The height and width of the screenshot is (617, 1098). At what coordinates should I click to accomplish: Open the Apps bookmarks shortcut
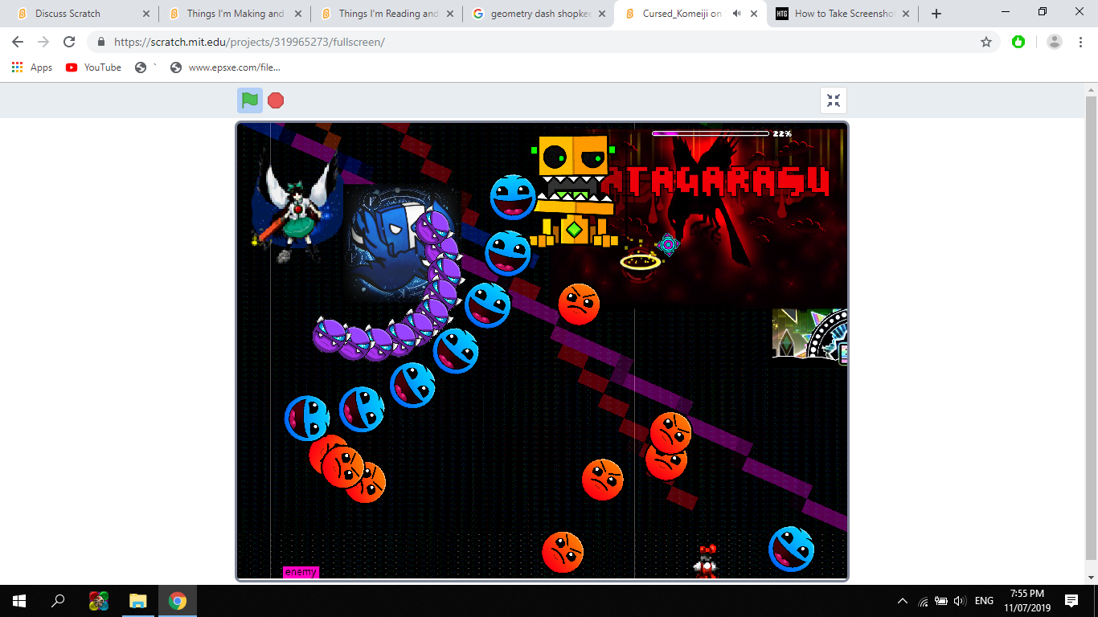[32, 67]
